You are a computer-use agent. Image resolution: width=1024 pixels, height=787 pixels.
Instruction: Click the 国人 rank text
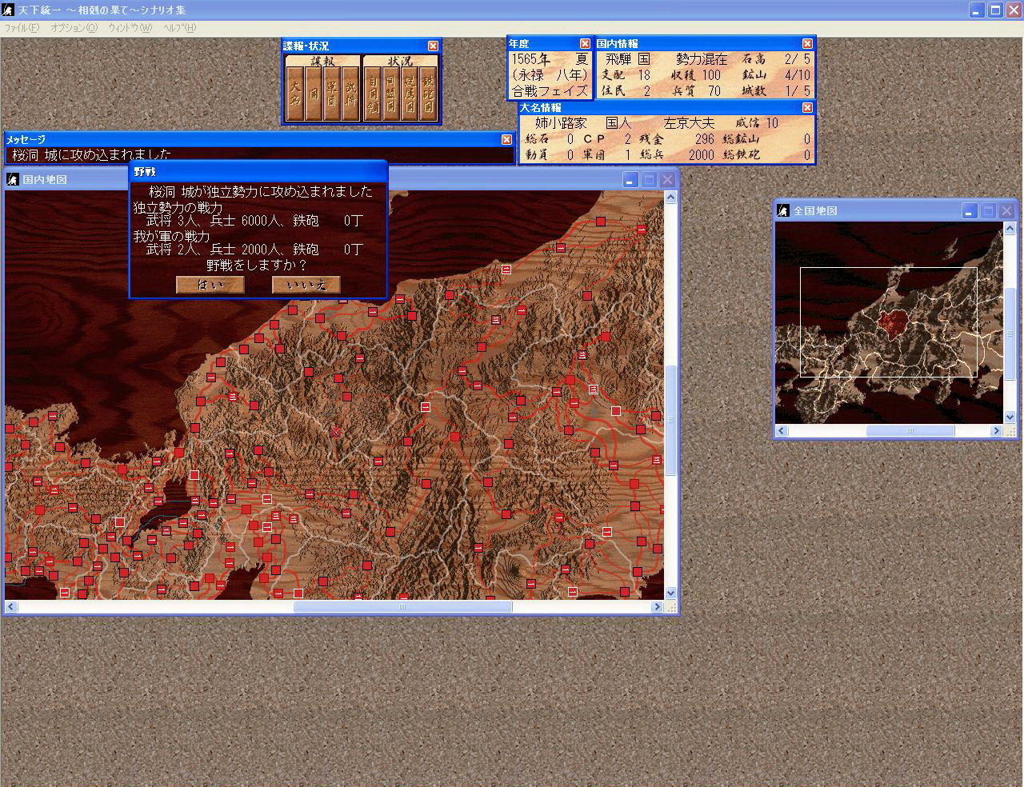coord(618,123)
